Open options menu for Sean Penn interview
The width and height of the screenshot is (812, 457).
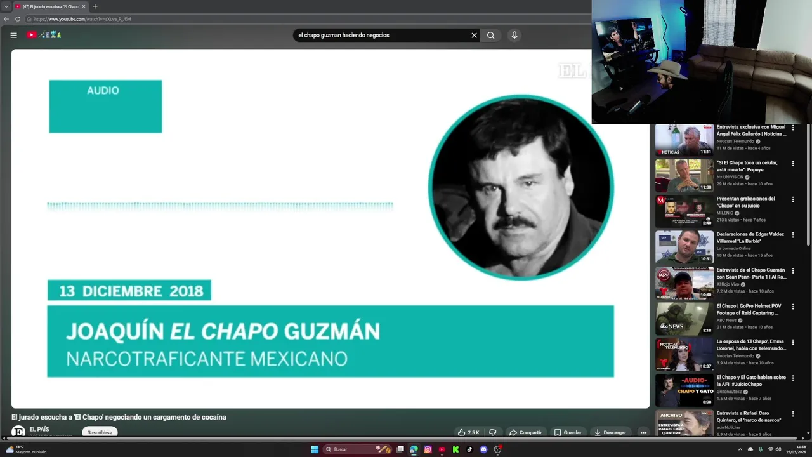tap(792, 270)
